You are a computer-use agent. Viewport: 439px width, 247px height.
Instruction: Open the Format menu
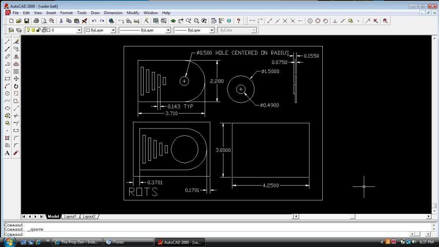pos(67,13)
